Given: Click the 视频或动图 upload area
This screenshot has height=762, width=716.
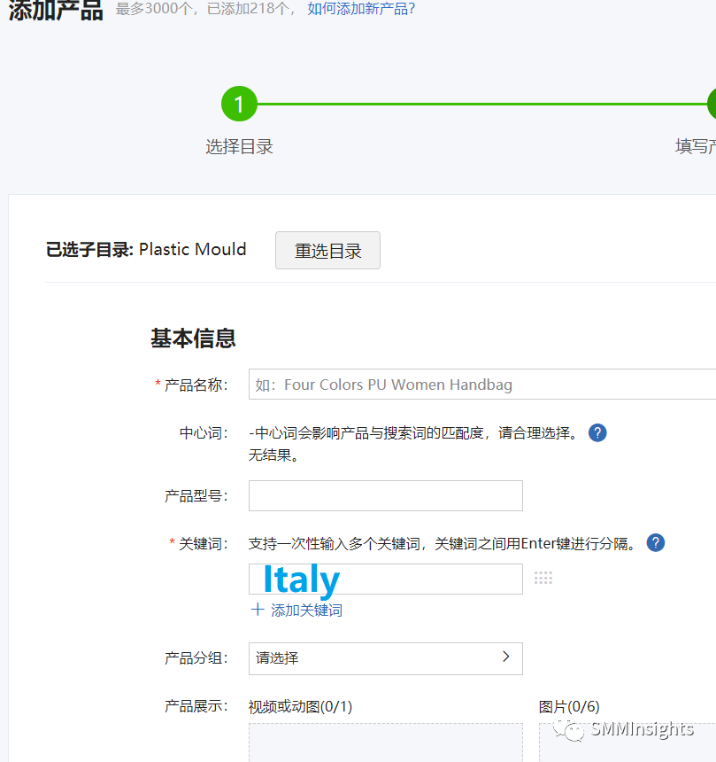Looking at the screenshot, I should click(x=385, y=743).
